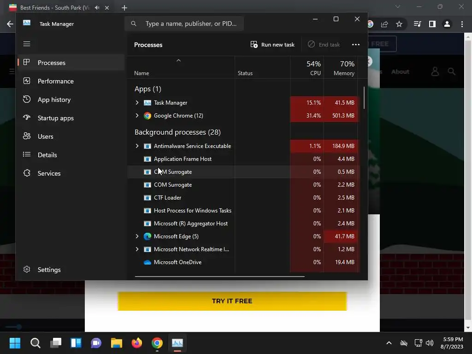Open the Task Manager hamburger navigation menu
The height and width of the screenshot is (354, 472).
click(x=27, y=44)
